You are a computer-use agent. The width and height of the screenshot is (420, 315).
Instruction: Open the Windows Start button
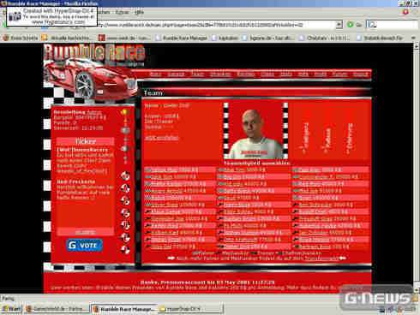point(11,309)
